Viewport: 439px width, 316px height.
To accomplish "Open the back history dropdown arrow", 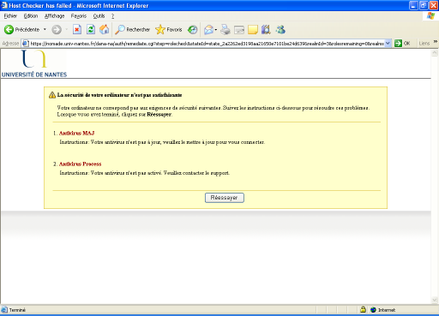I will (45, 29).
